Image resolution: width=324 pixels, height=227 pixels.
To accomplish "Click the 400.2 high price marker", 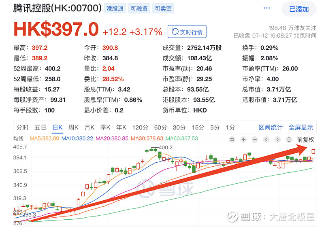I will pyautogui.click(x=166, y=148).
